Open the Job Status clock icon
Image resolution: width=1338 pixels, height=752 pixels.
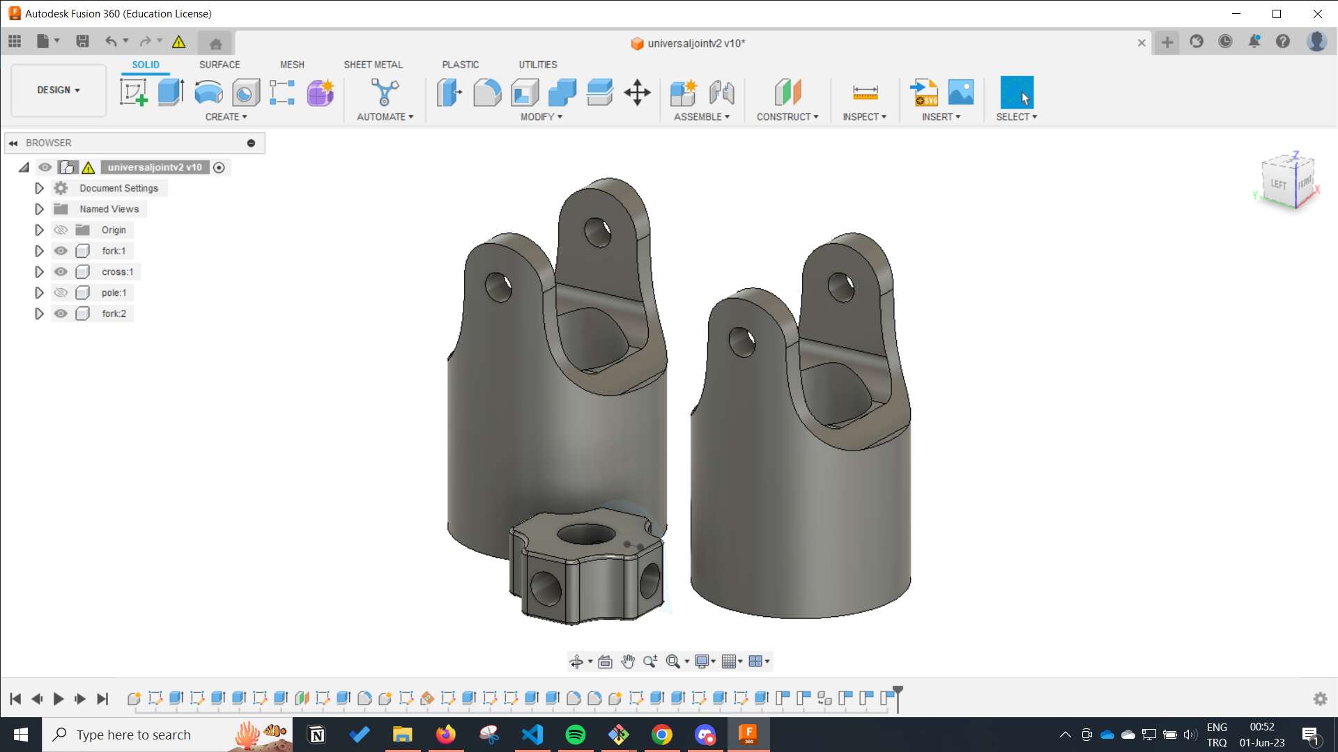1225,42
